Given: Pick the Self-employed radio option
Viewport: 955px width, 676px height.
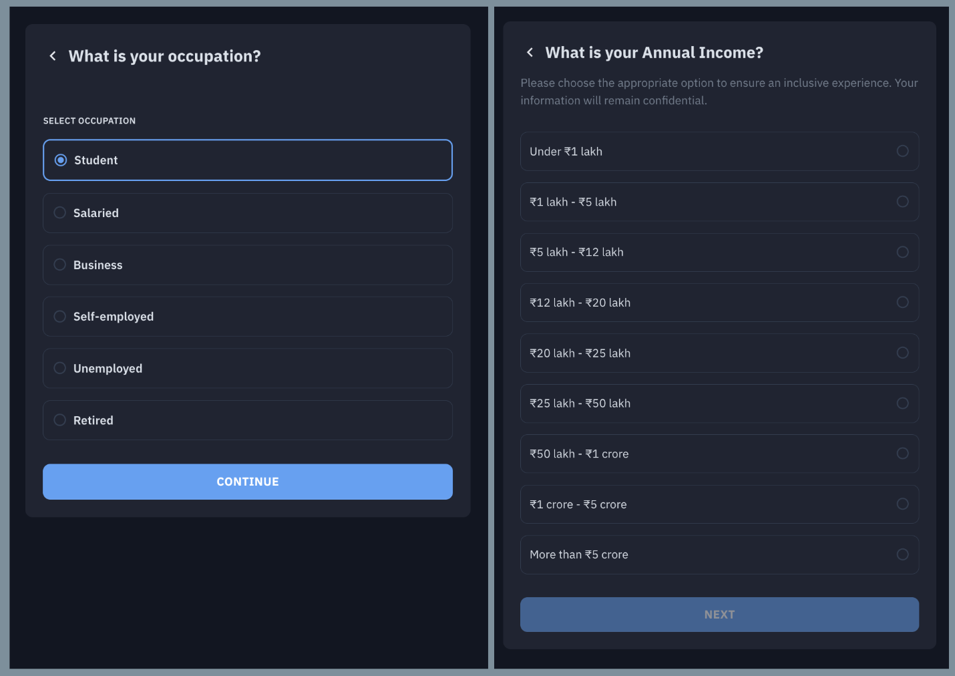Looking at the screenshot, I should coord(60,317).
